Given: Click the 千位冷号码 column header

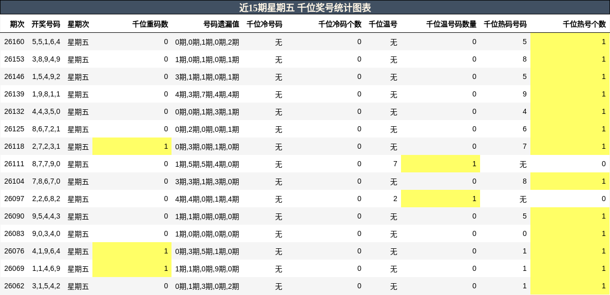Looking at the screenshot, I should click(x=264, y=24).
